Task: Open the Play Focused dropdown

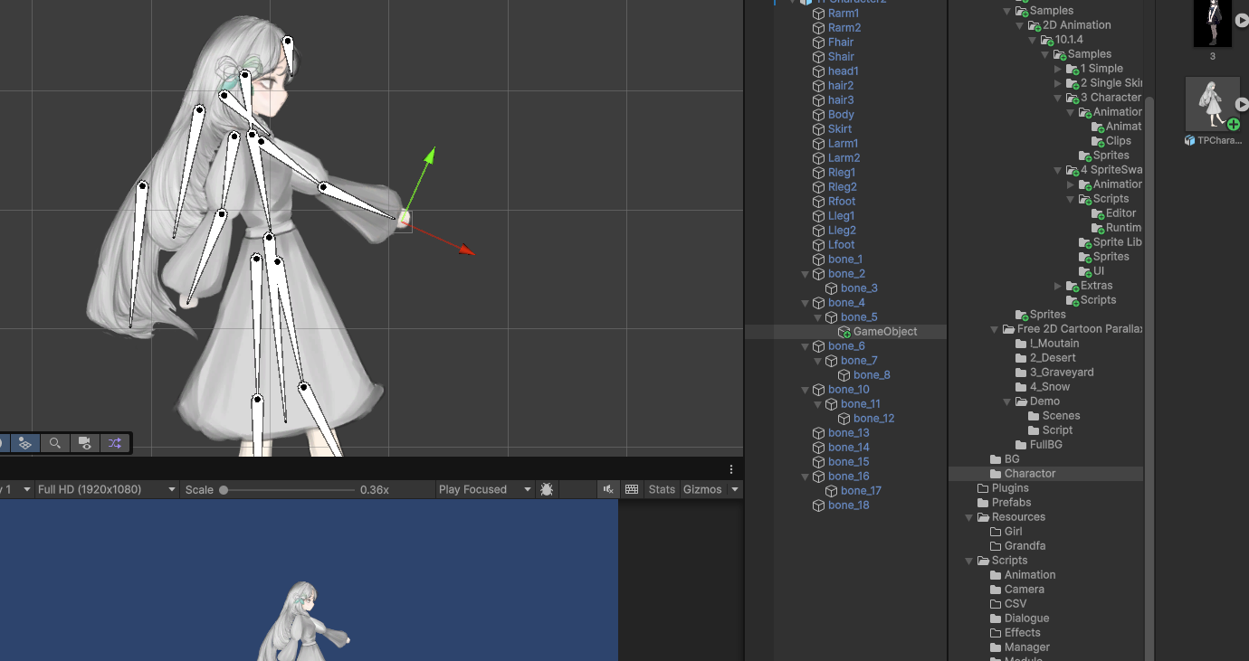Action: [x=485, y=489]
